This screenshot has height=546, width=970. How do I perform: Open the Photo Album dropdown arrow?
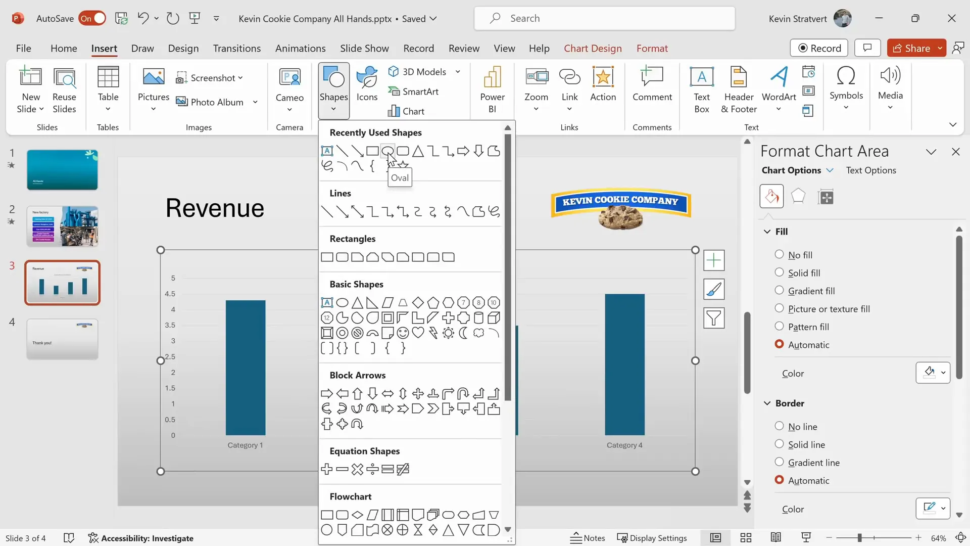pos(255,102)
